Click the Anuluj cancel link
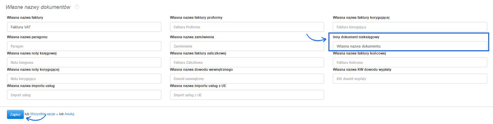The image size is (493, 124). pyautogui.click(x=69, y=114)
